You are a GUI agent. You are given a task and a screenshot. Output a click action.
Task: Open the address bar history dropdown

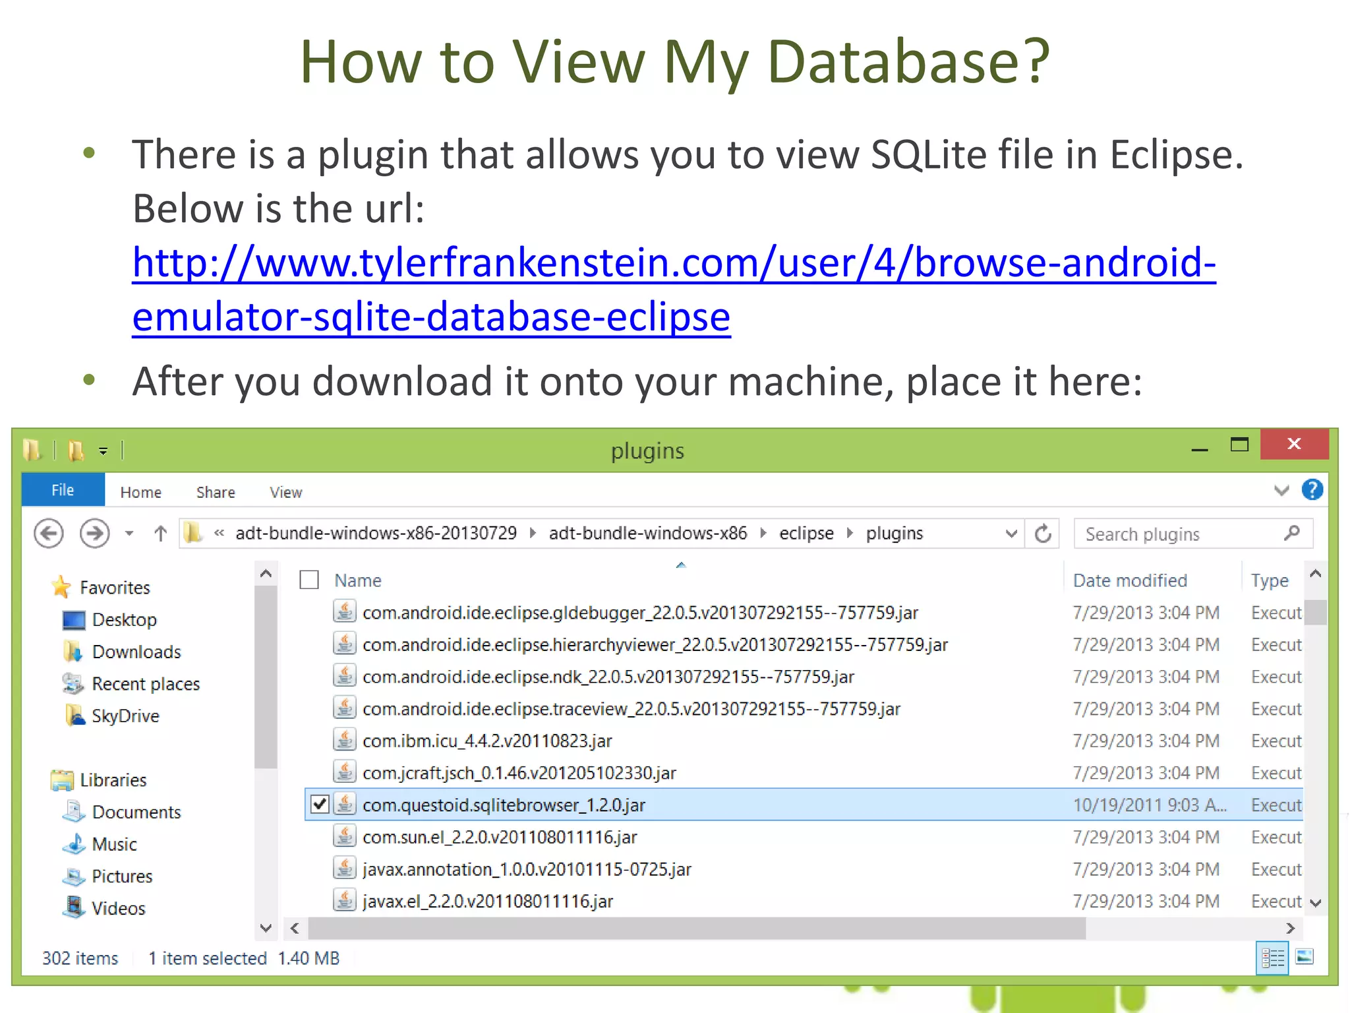click(1011, 534)
